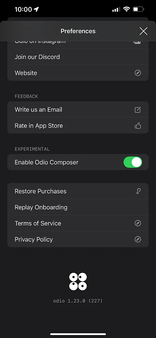Tap the compass icon beside Terms of Service
Screen dimensions: 156x338
click(138, 223)
